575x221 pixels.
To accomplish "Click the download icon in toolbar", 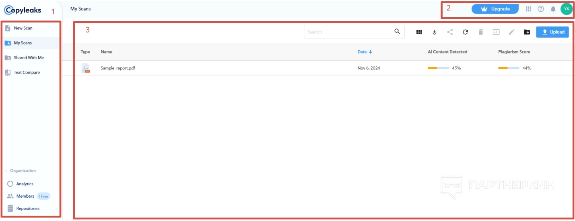I will [435, 32].
